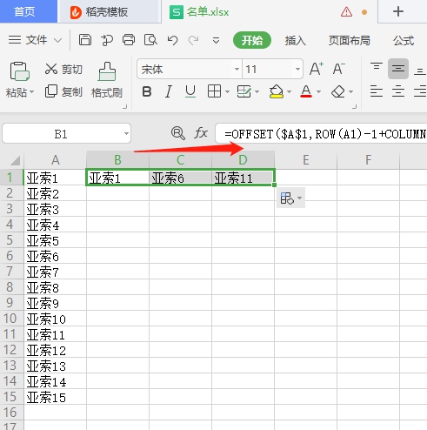Screen dimensions: 427x430
Task: Copy the selection with the Copy icon
Action: pos(51,91)
